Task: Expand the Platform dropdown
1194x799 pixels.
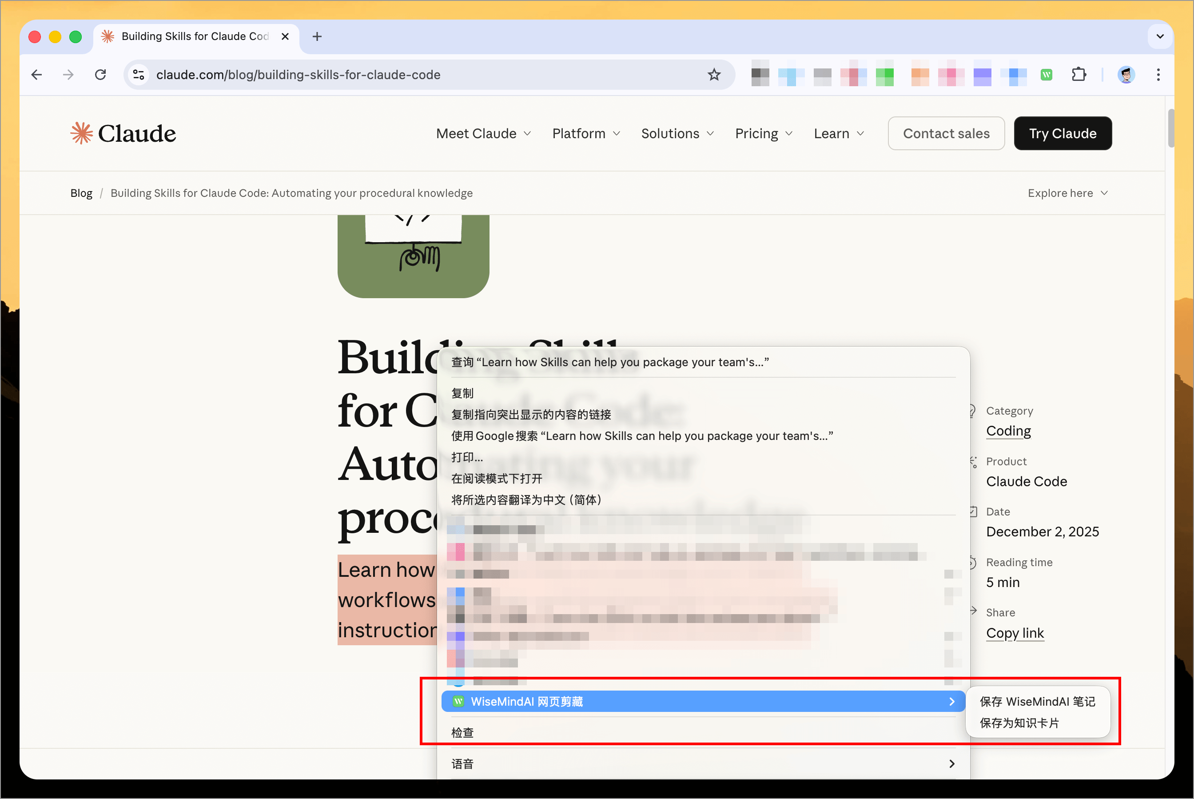Action: [586, 133]
